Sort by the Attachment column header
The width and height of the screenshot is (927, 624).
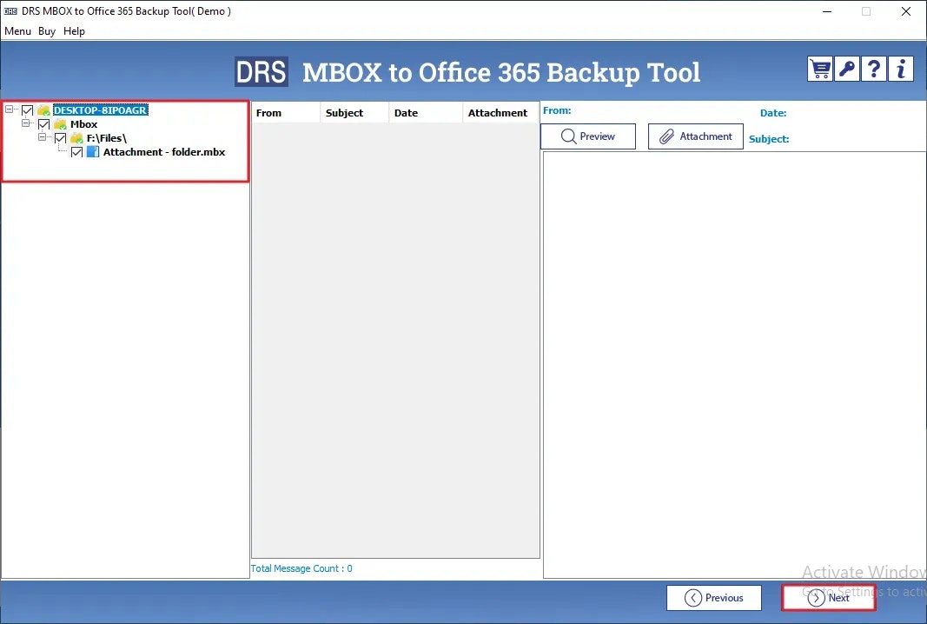click(x=500, y=113)
